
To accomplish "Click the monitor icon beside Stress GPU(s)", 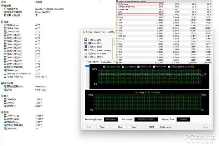I will point(86,57).
